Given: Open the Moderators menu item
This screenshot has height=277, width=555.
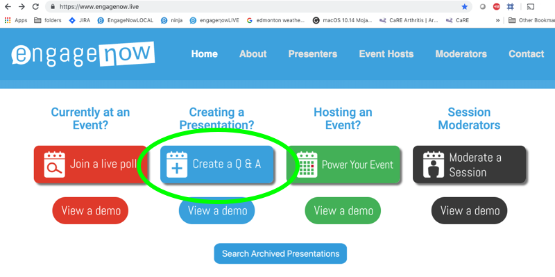Looking at the screenshot, I should (x=461, y=54).
